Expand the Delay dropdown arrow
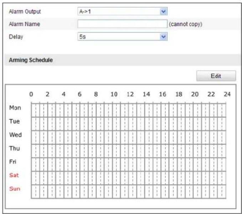The image size is (242, 214). pyautogui.click(x=164, y=36)
